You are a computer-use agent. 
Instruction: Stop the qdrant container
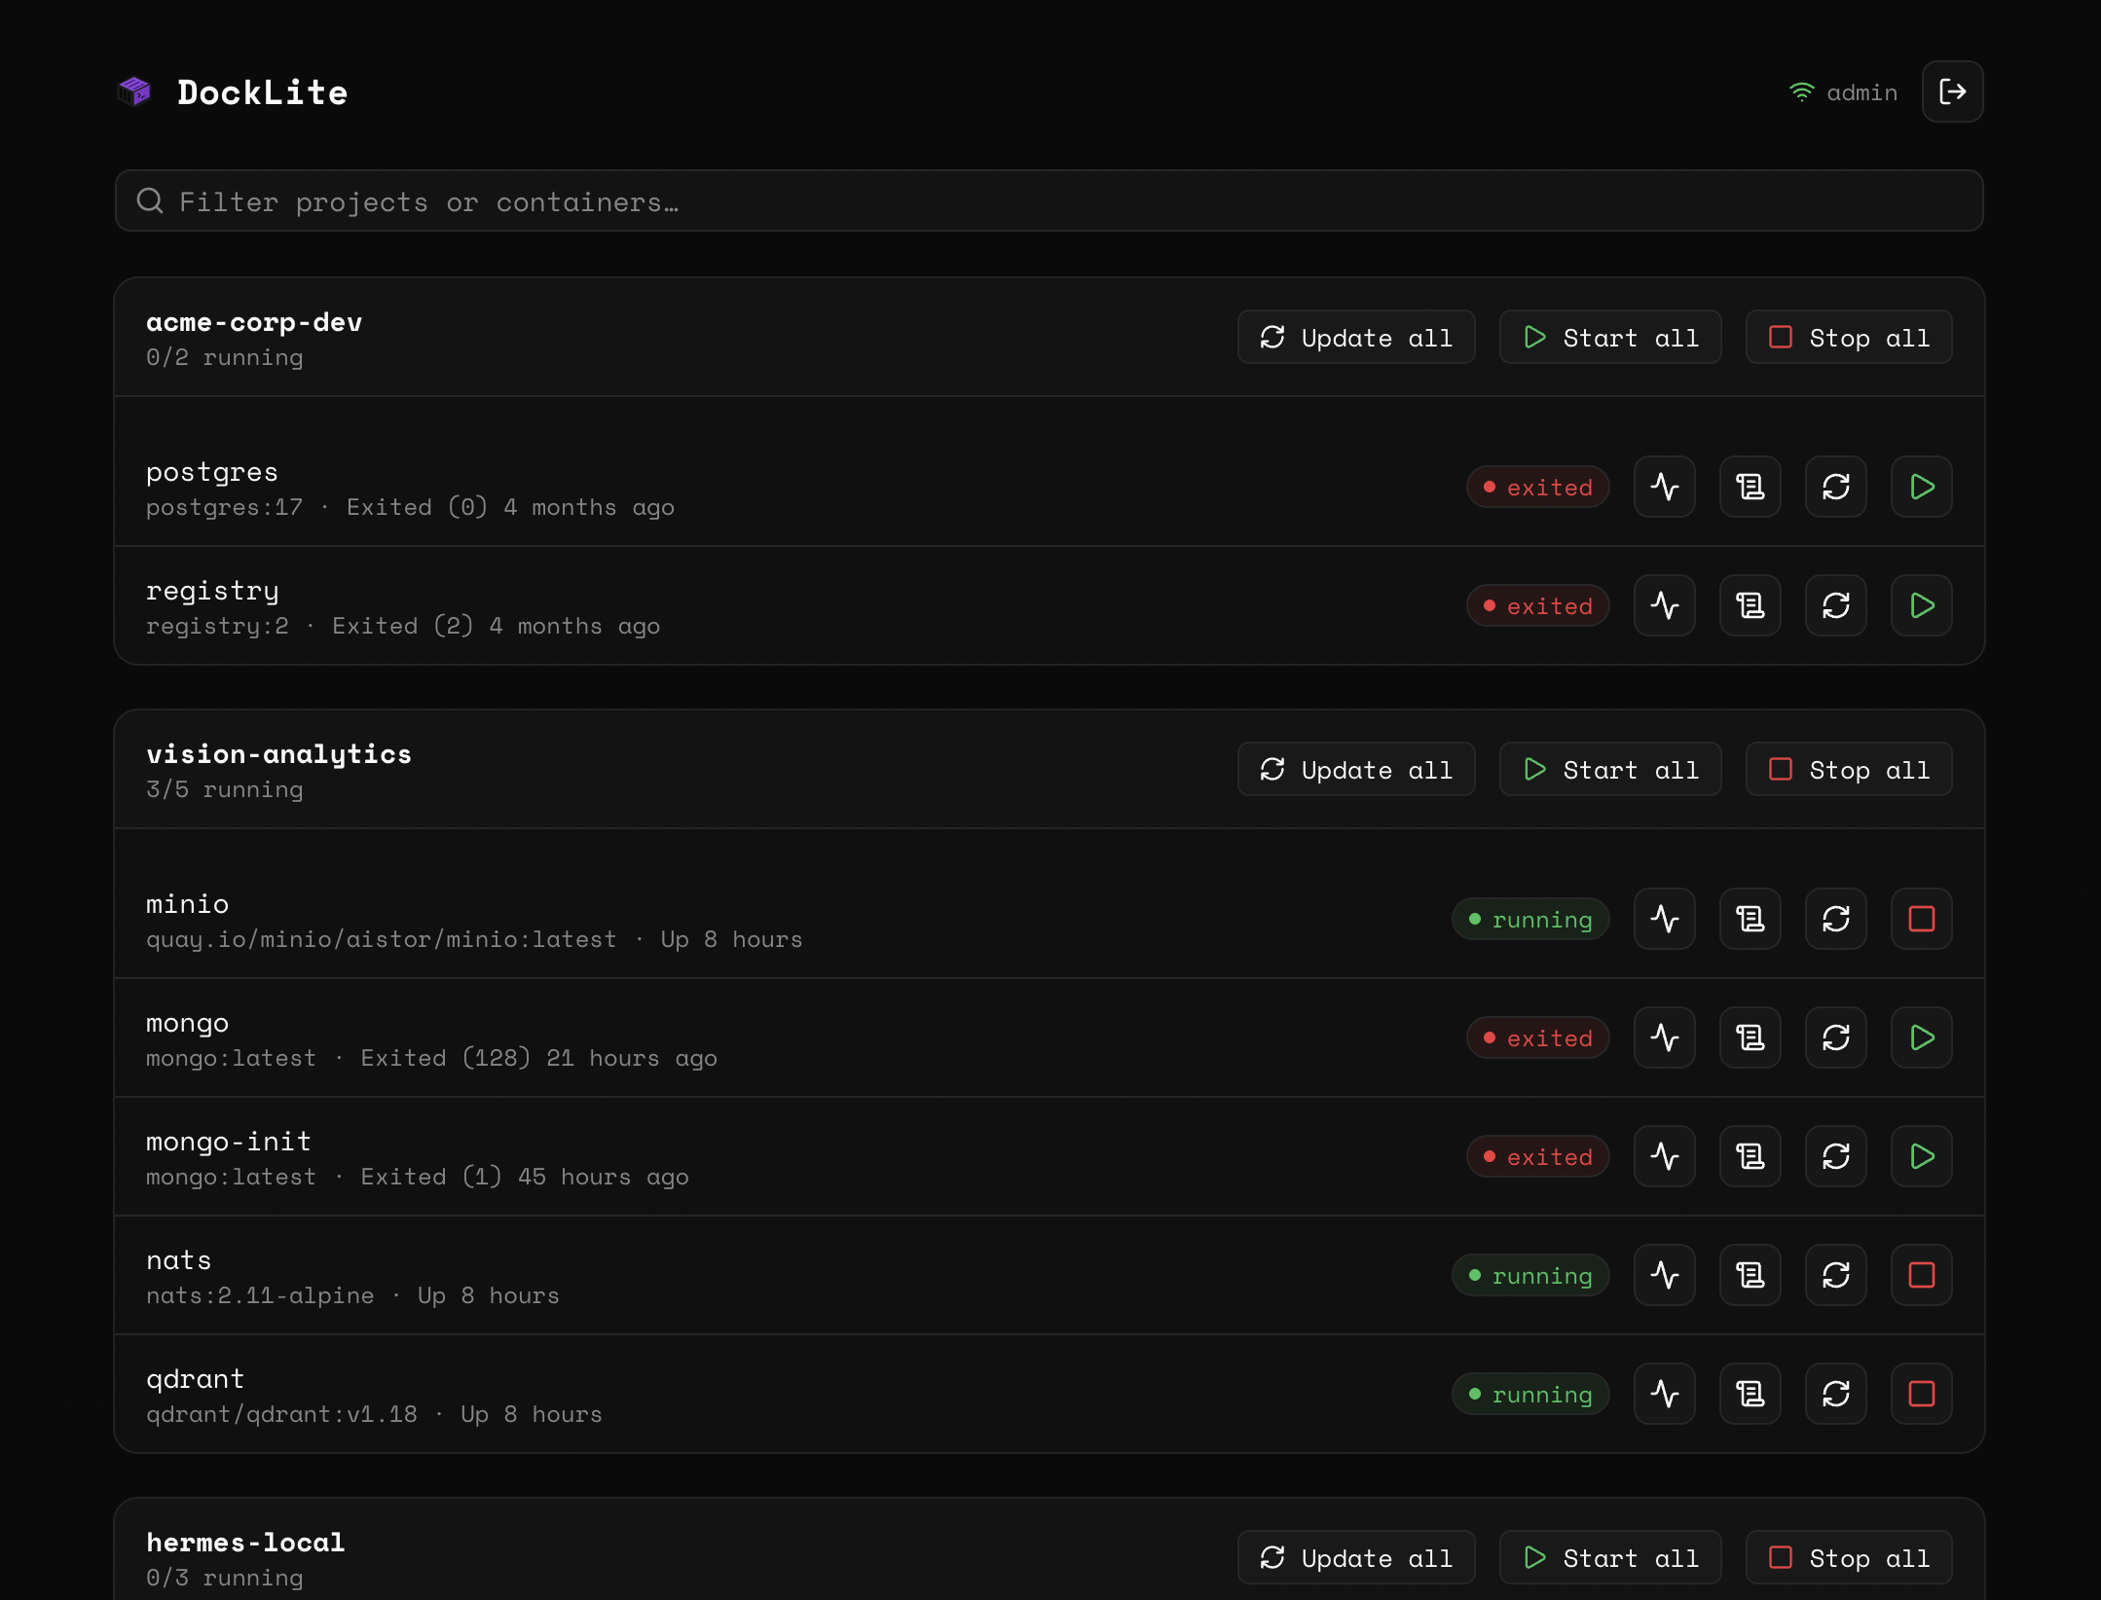click(x=1922, y=1394)
